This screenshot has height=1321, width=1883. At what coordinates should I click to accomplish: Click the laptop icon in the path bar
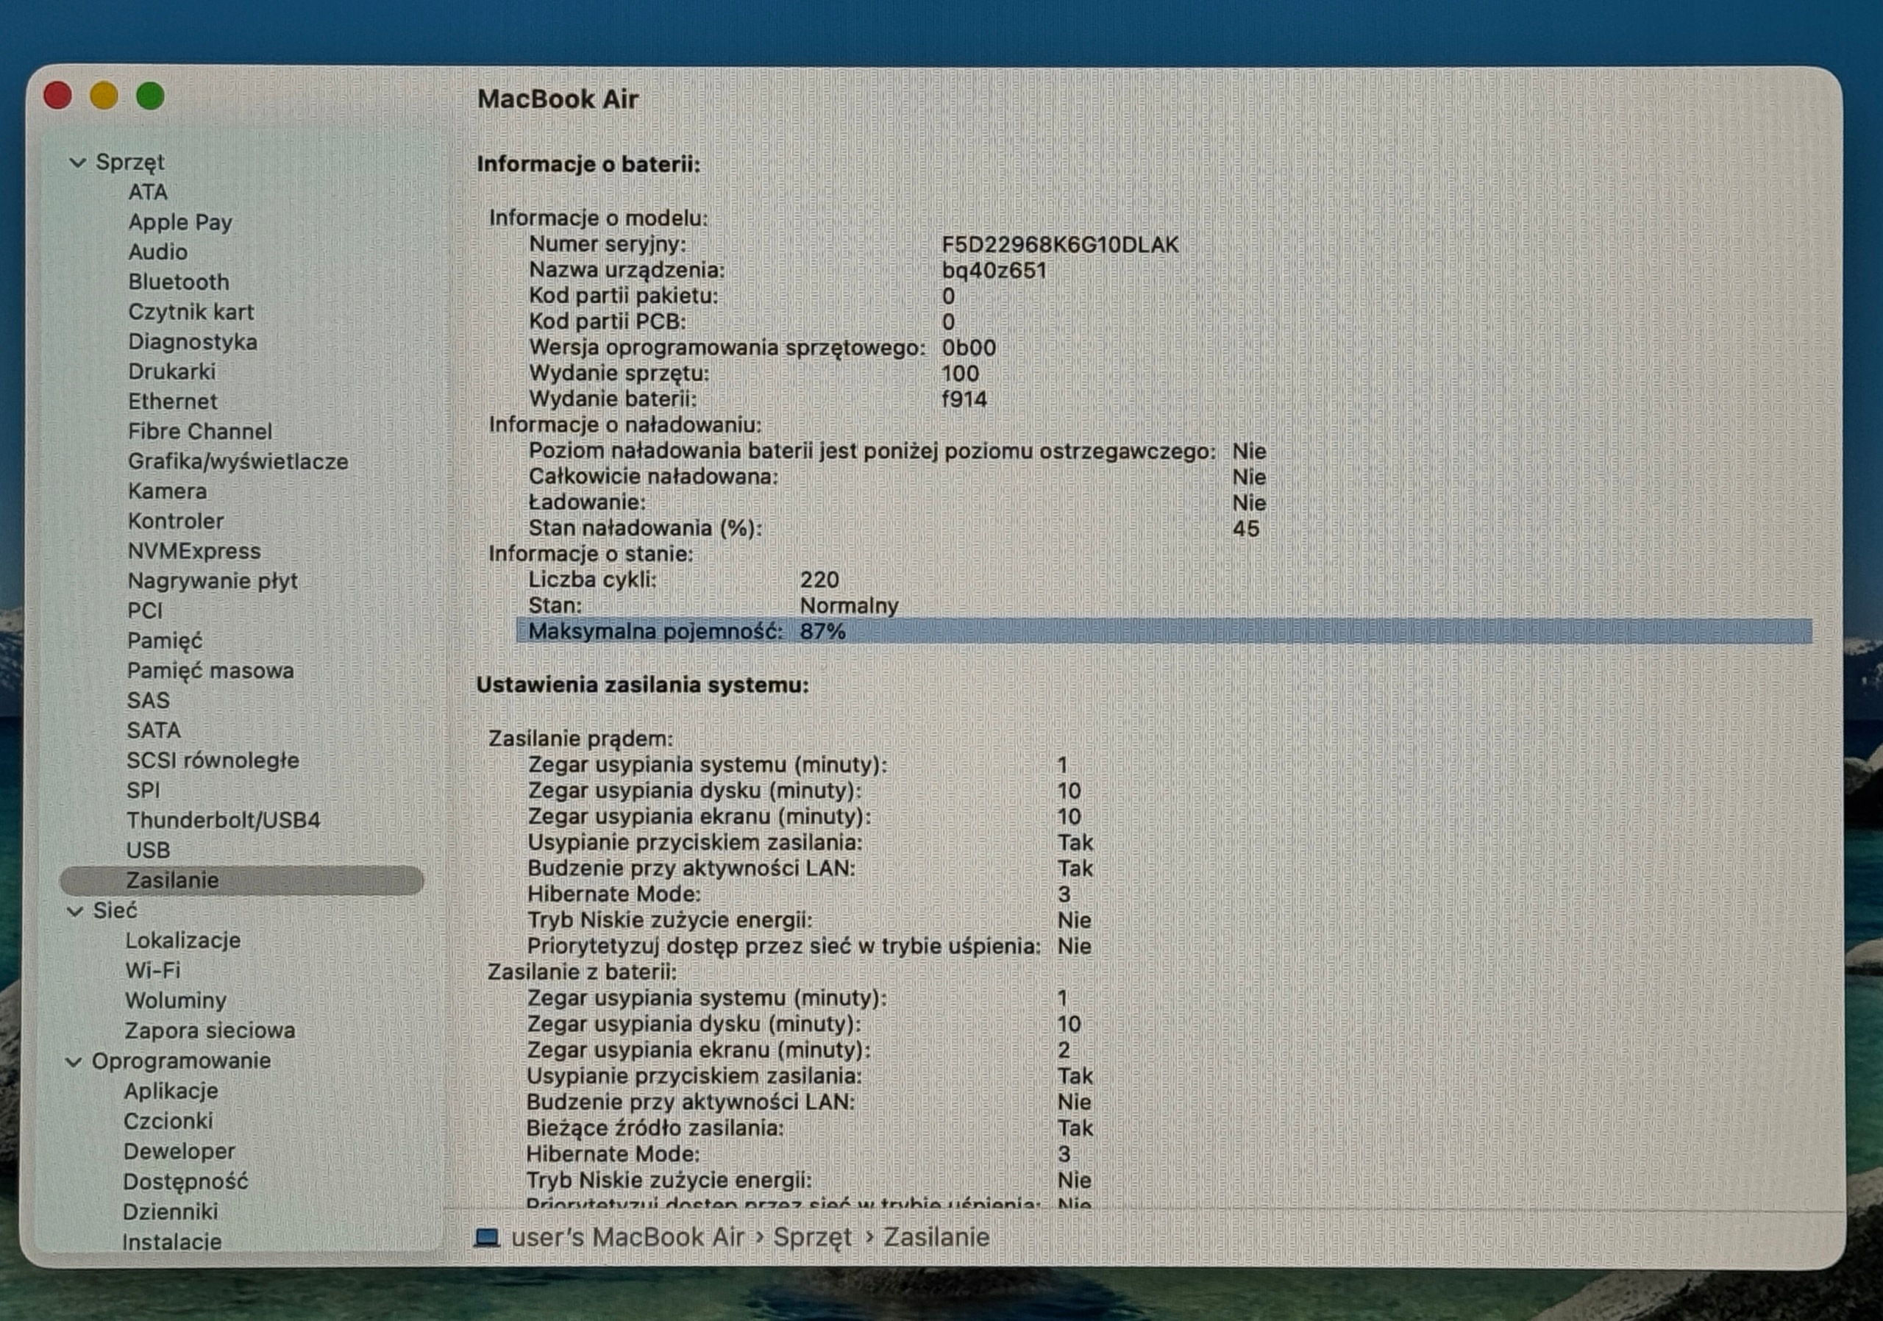click(486, 1237)
